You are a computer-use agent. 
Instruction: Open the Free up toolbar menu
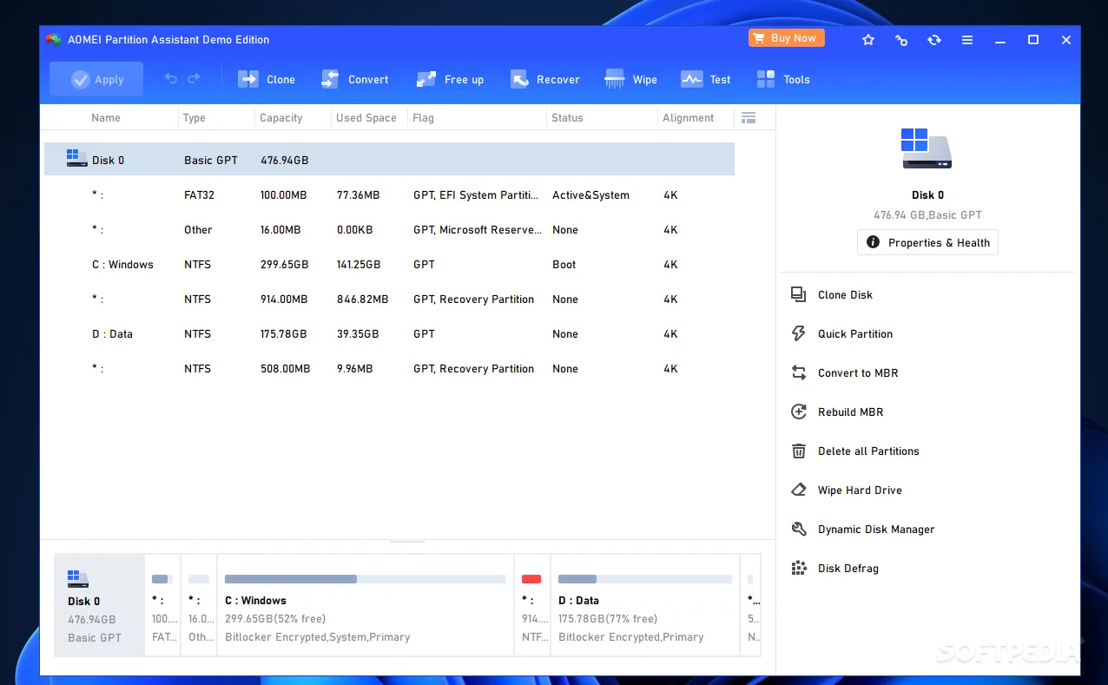[450, 79]
